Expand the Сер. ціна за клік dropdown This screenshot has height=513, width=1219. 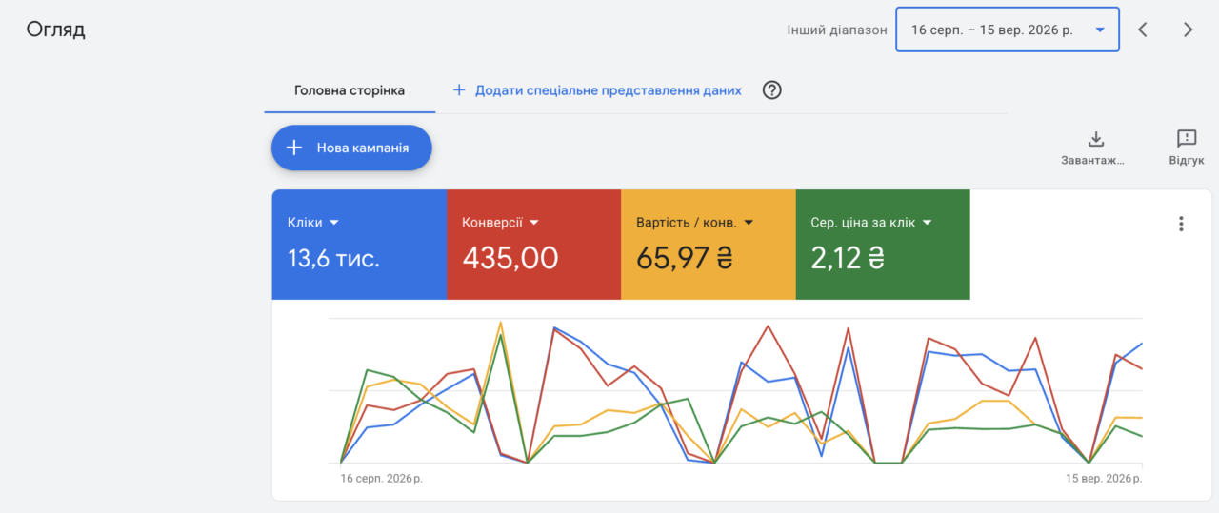tap(927, 223)
